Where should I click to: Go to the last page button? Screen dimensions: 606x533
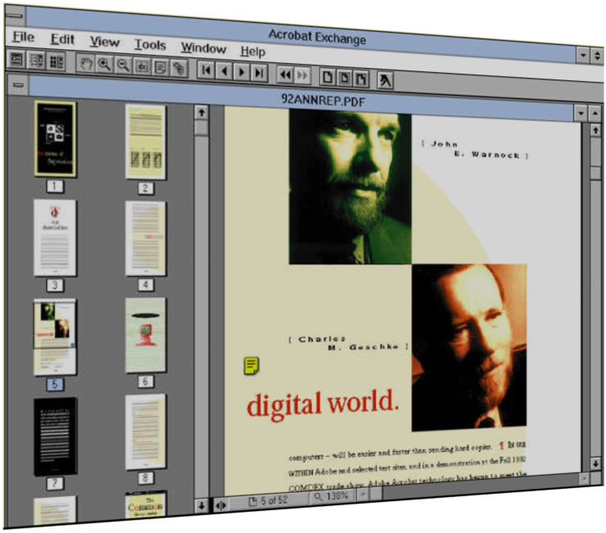(259, 73)
